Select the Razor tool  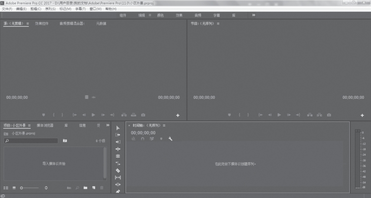pos(118,171)
